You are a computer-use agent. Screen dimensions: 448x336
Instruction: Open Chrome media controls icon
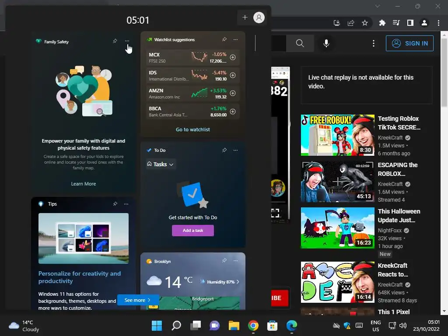coord(396,23)
